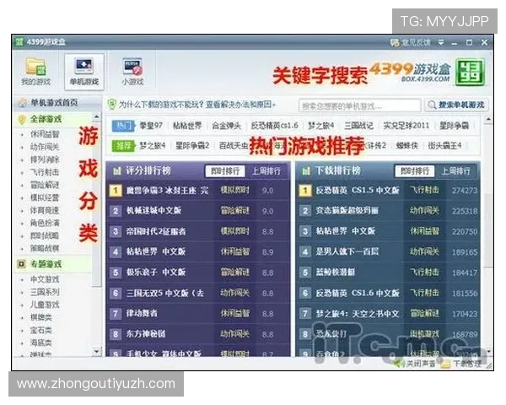Image resolution: width=506 pixels, height=405 pixels.
Task: Select the 专题游戏 category header
Action: pyautogui.click(x=46, y=264)
